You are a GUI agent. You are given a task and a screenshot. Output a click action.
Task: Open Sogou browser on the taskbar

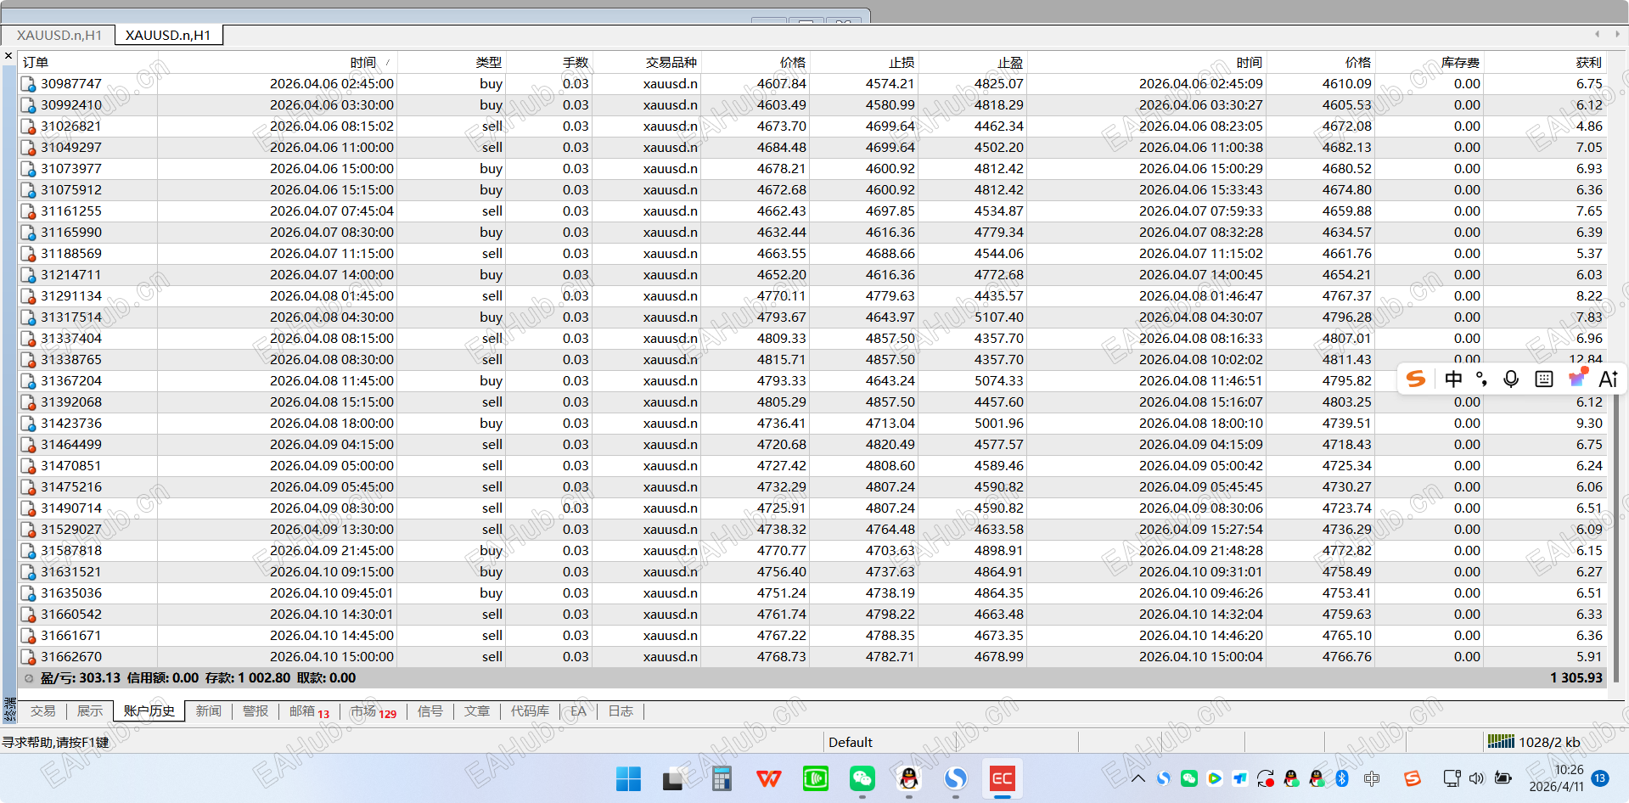956,778
